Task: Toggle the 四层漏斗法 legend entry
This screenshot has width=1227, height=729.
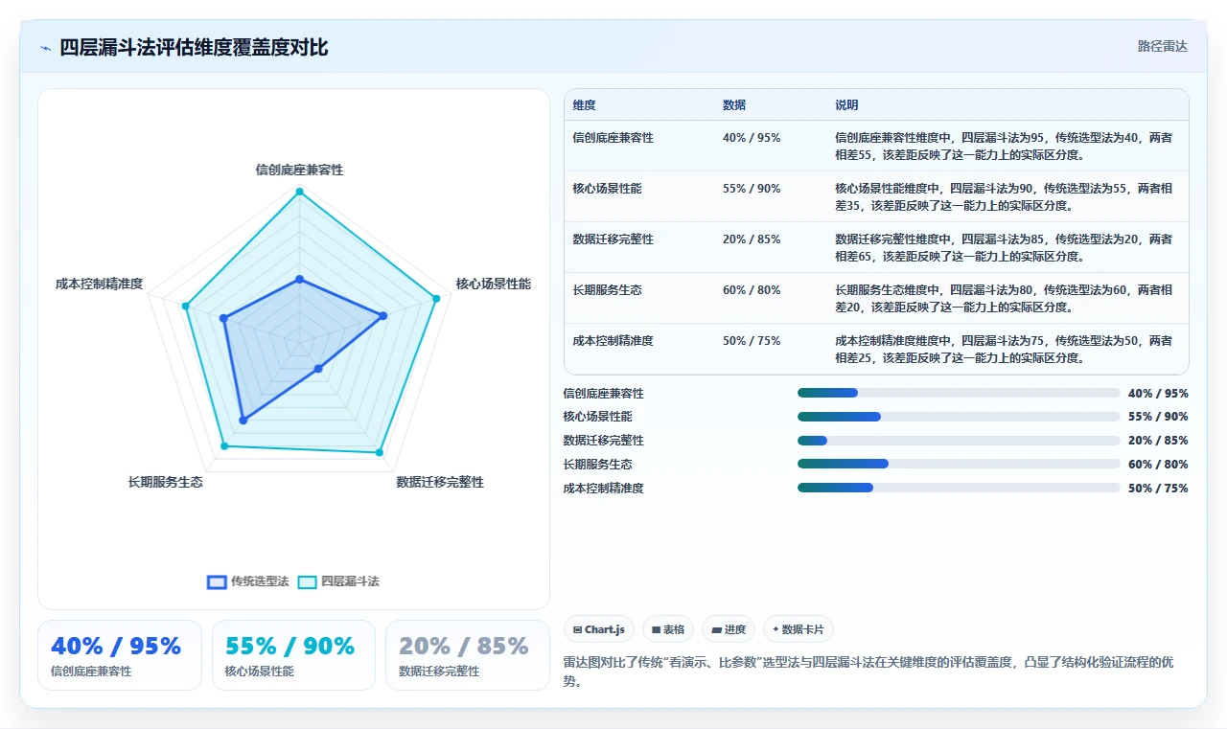Action: [338, 581]
